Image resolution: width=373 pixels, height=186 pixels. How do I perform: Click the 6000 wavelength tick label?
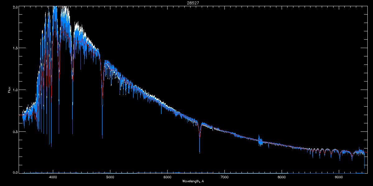coord(167,177)
